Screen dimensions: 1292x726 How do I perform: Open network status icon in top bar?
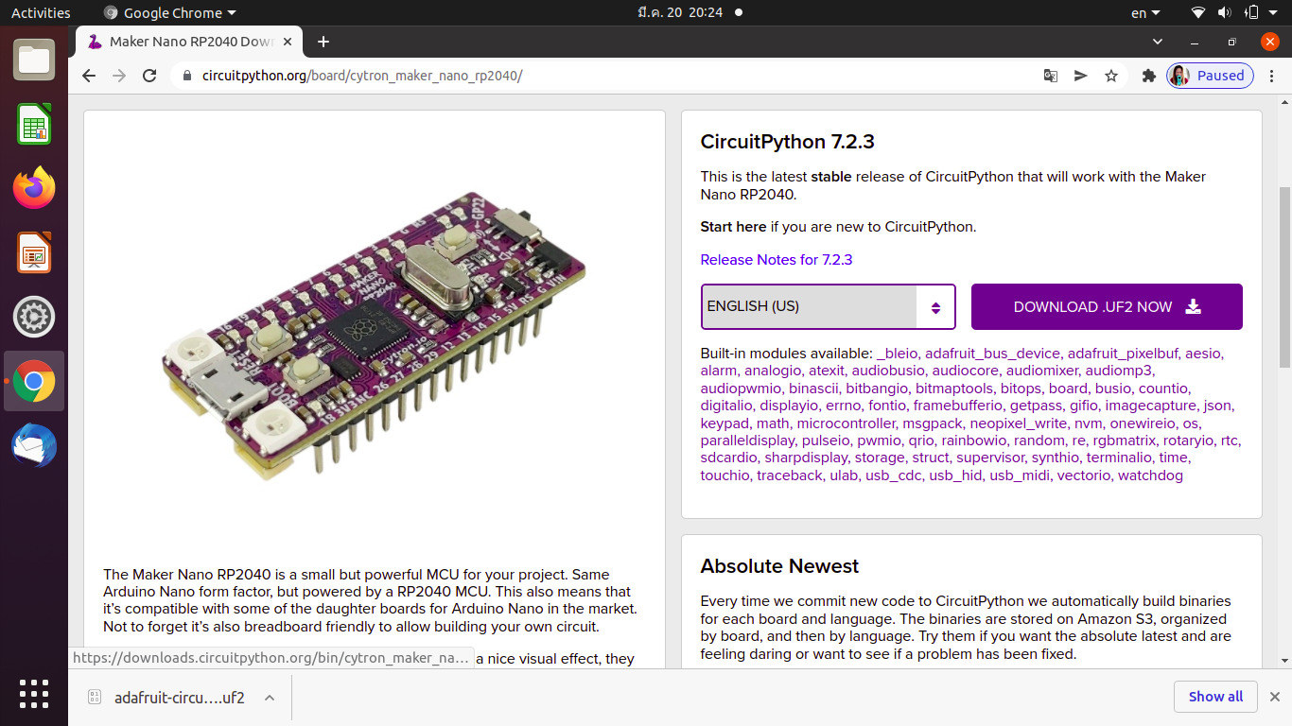click(x=1198, y=12)
